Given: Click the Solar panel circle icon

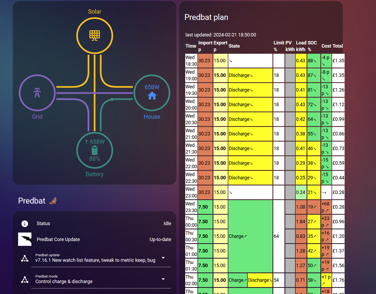Looking at the screenshot, I should pos(95,35).
